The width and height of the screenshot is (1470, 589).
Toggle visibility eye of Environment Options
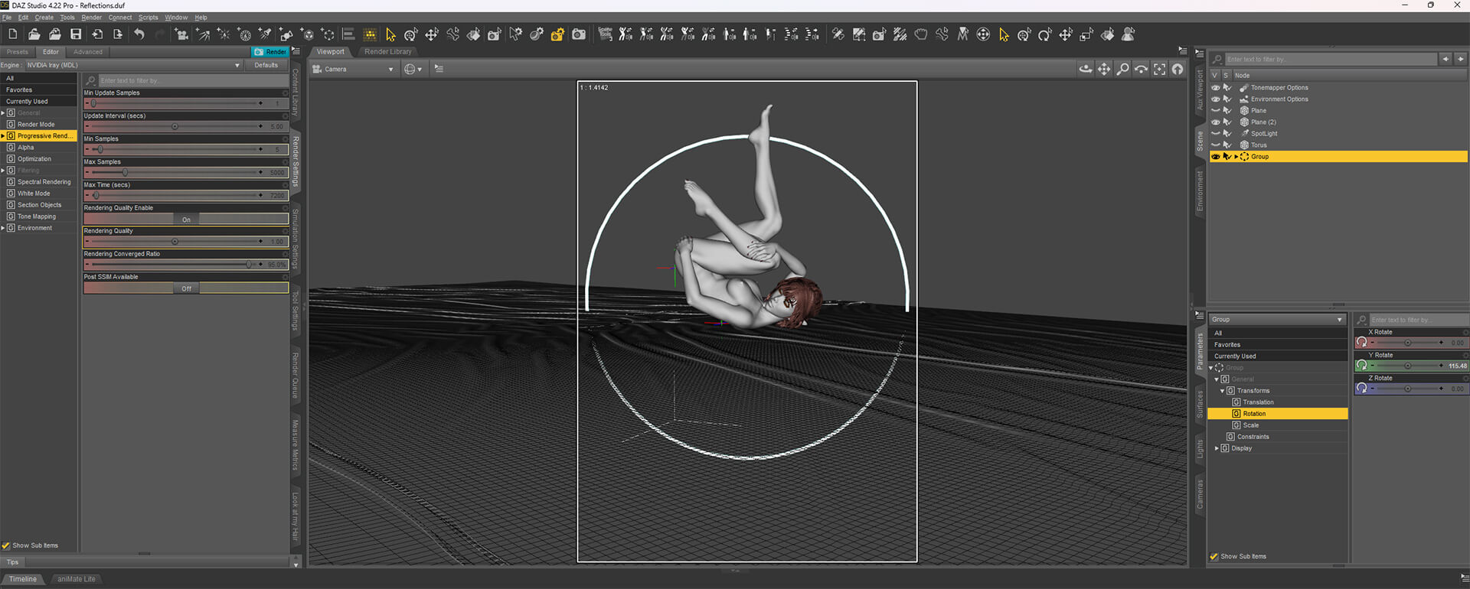tap(1215, 99)
